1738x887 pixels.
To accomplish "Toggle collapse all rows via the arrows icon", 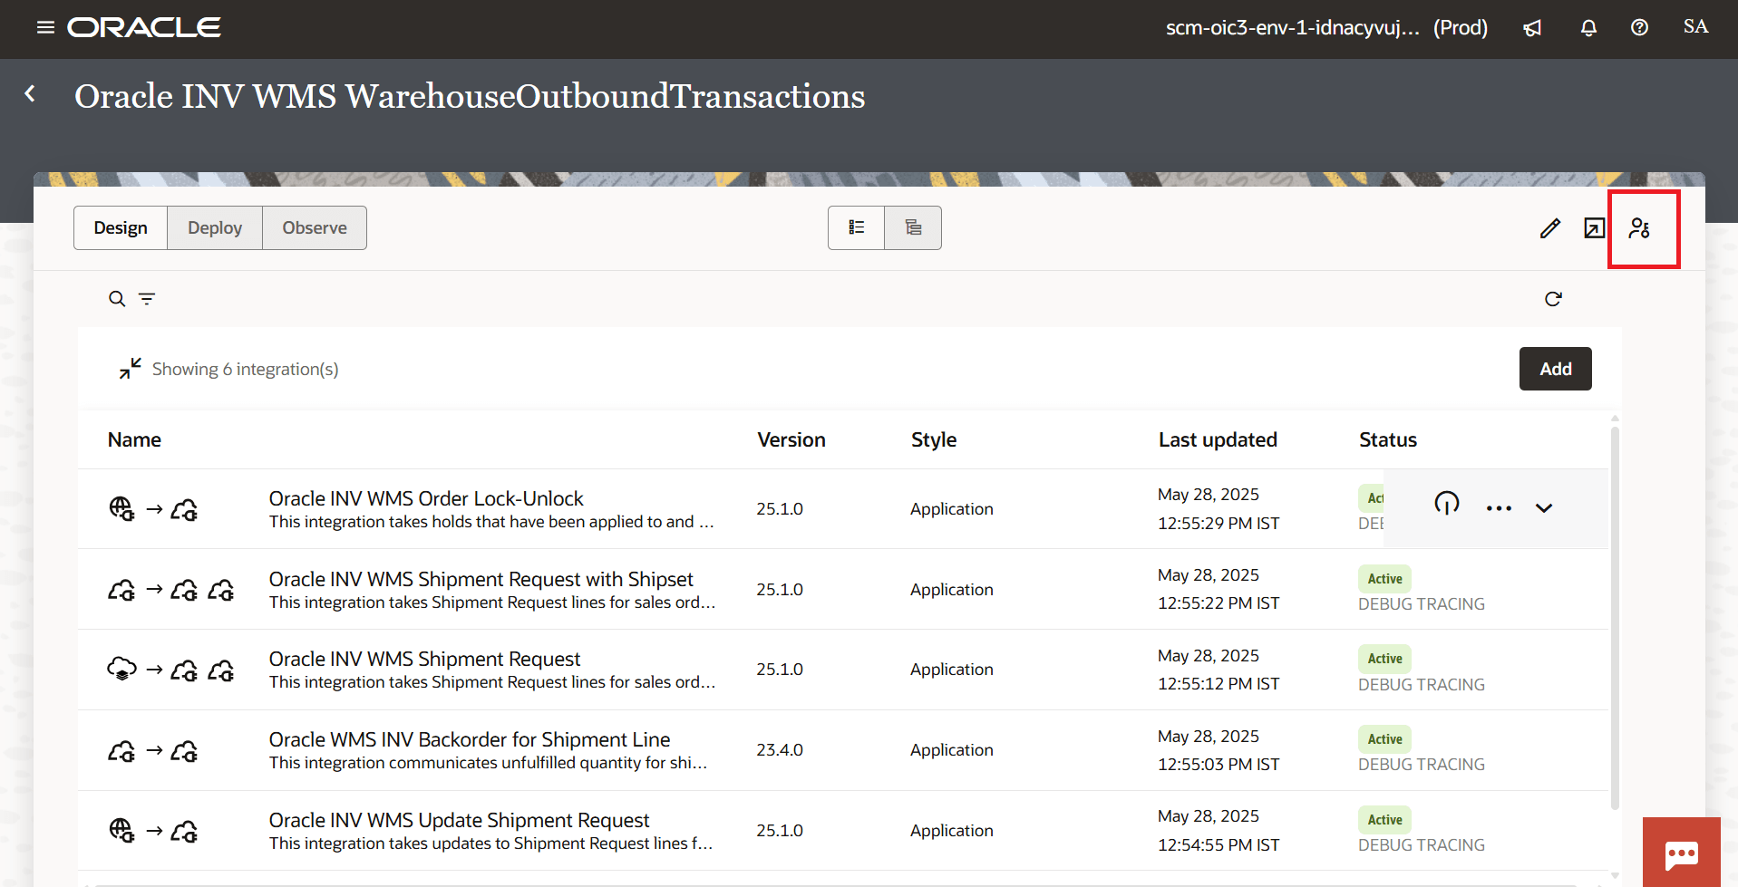I will [130, 368].
